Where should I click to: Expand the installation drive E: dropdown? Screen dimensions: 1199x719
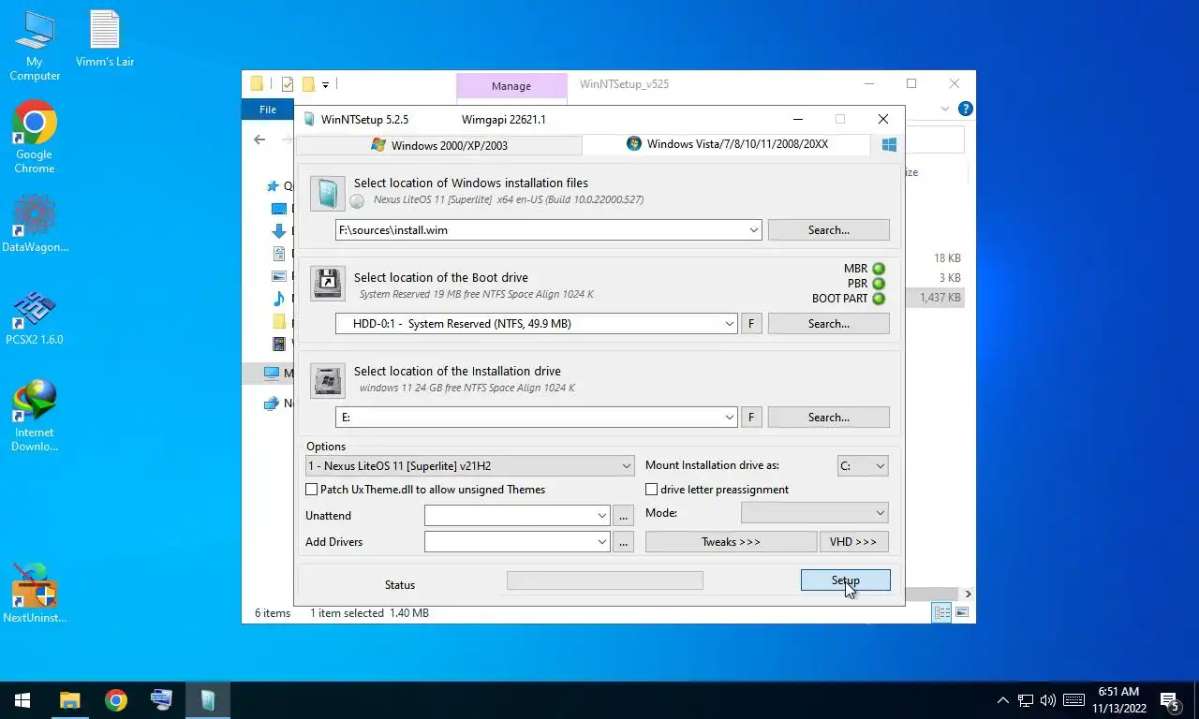[x=730, y=418]
